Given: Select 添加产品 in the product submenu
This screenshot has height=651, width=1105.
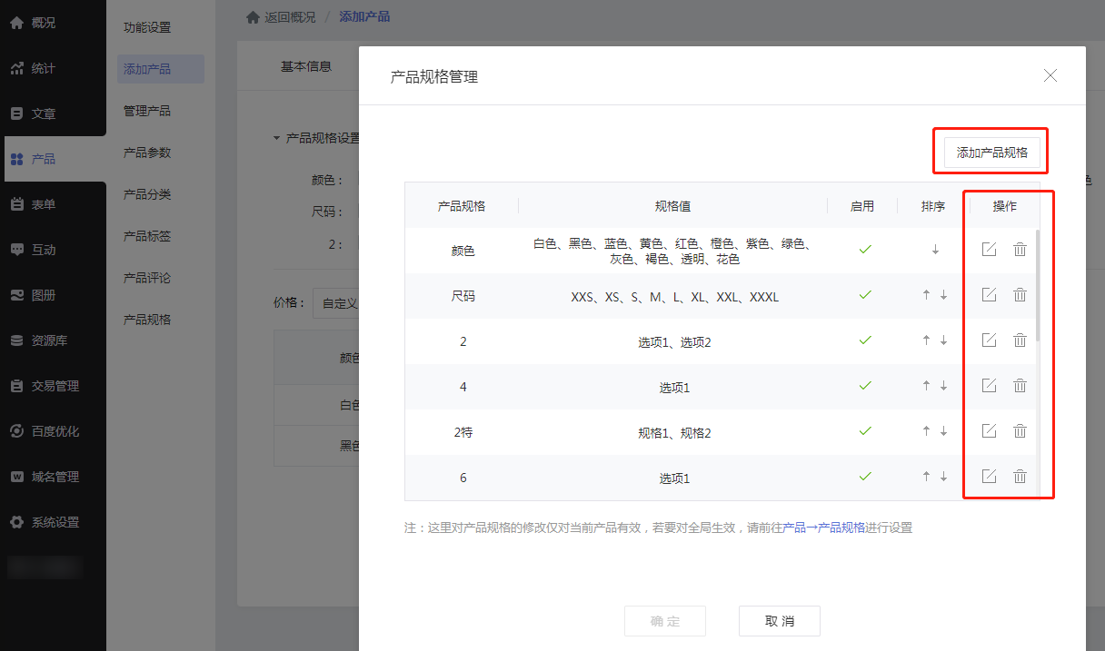Looking at the screenshot, I should (160, 69).
